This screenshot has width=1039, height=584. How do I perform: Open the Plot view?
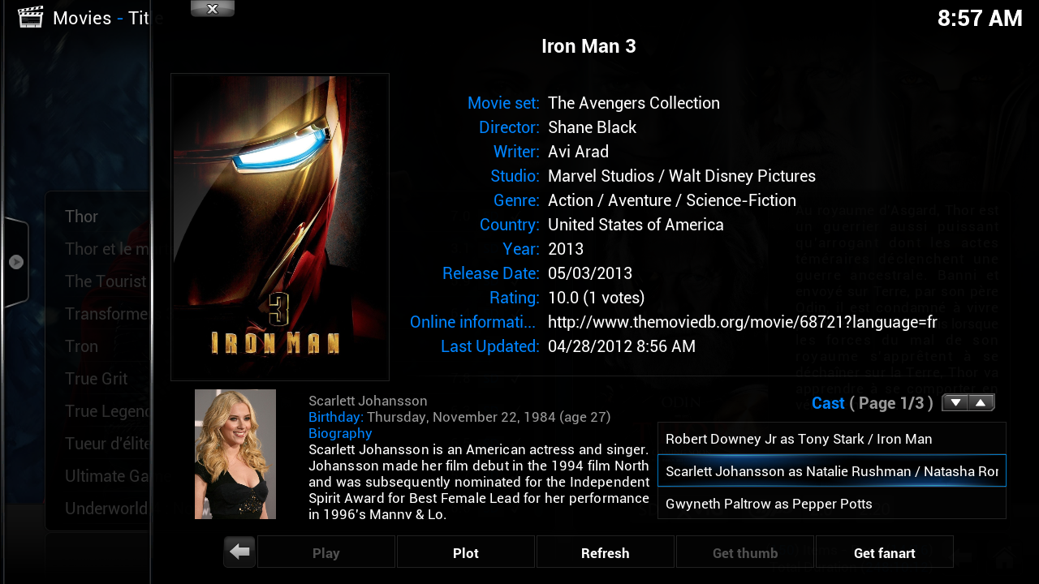click(465, 552)
